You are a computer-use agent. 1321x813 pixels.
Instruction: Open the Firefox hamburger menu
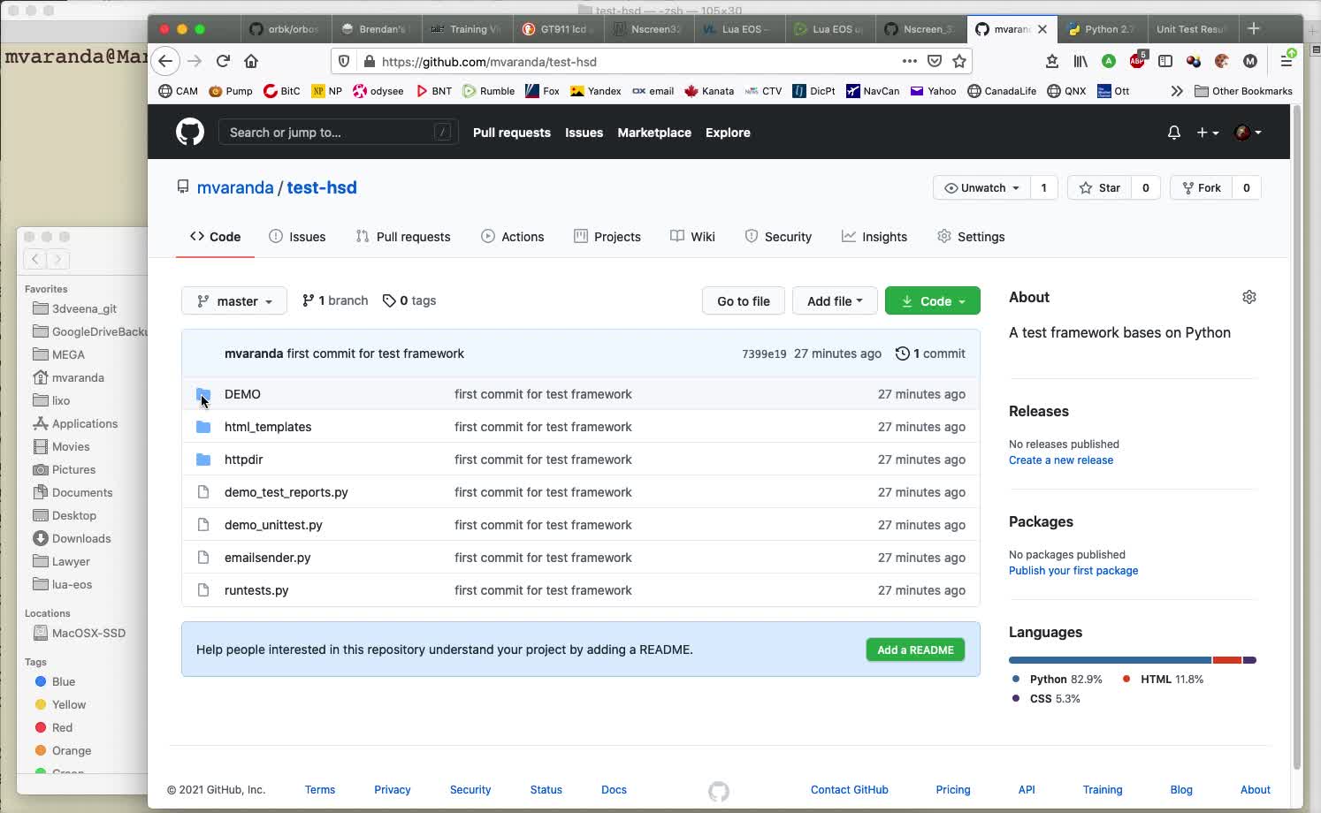click(1287, 61)
